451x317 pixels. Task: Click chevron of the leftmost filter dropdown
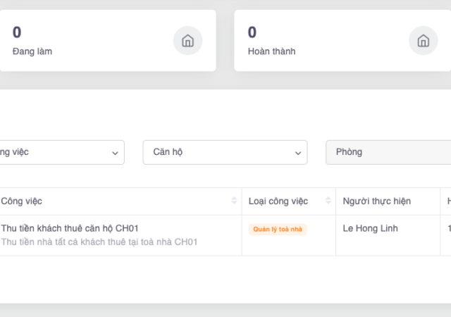coord(115,153)
